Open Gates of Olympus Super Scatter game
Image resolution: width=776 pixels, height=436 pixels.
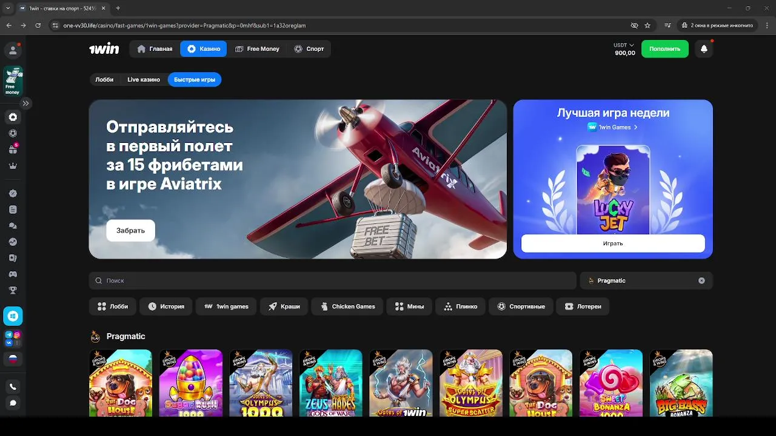(471, 383)
